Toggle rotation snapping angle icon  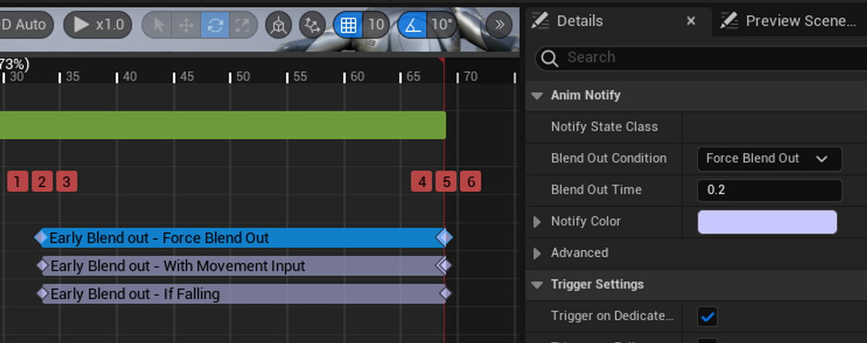[413, 25]
